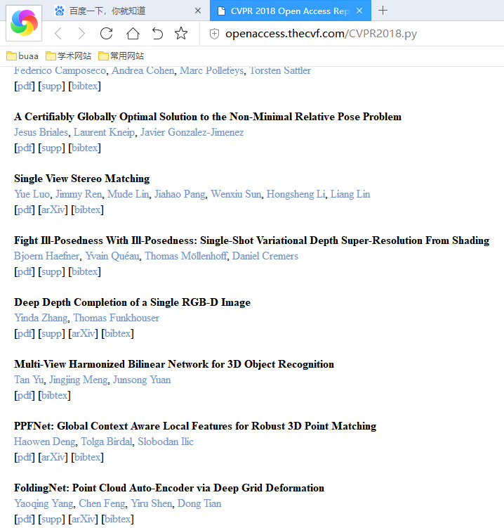This screenshot has height=528, width=504.
Task: Open author Javier Gonzalez-Jimenez link
Action: [x=192, y=132]
